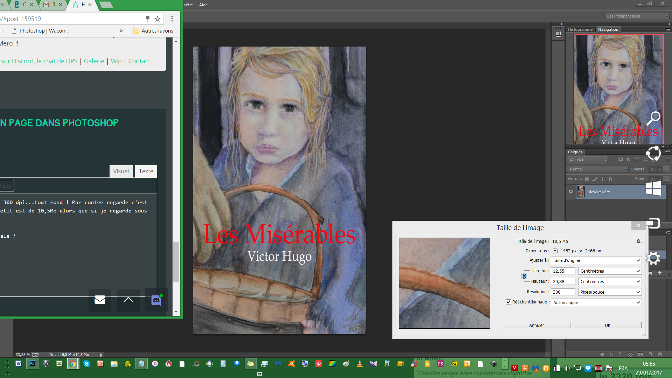The width and height of the screenshot is (672, 378).
Task: Switch to the Histogramme tab
Action: (x=580, y=29)
